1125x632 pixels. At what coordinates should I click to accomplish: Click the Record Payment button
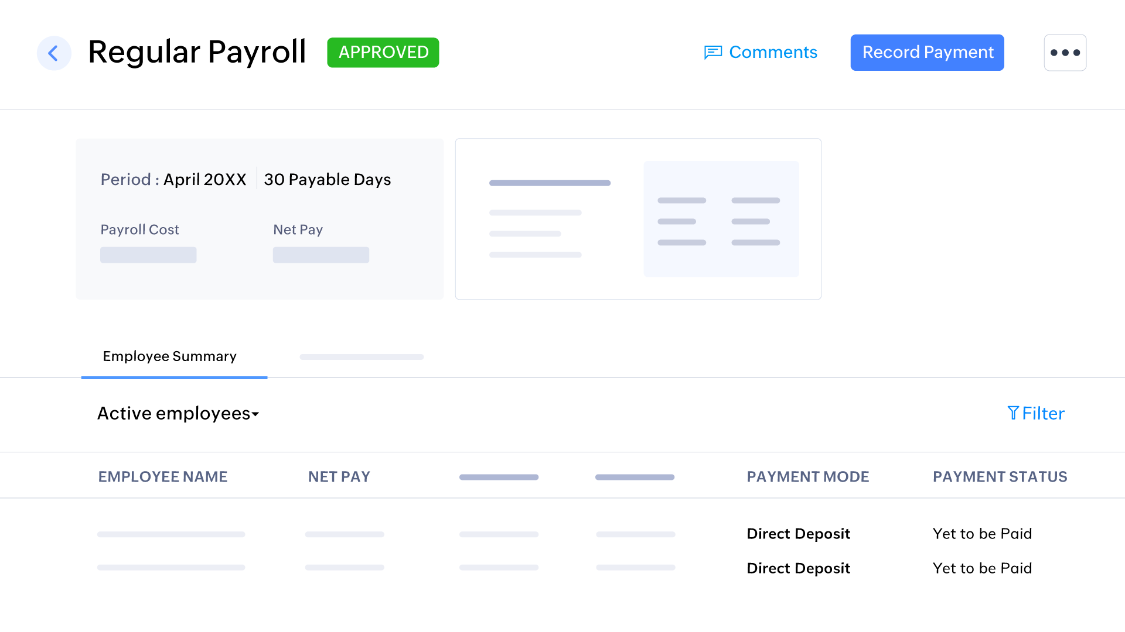(x=927, y=52)
